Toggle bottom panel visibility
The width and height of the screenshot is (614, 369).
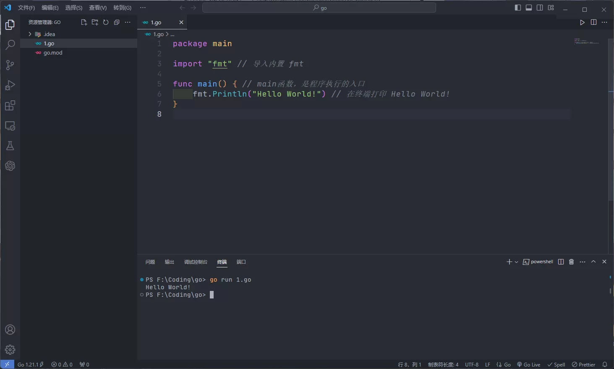point(529,8)
